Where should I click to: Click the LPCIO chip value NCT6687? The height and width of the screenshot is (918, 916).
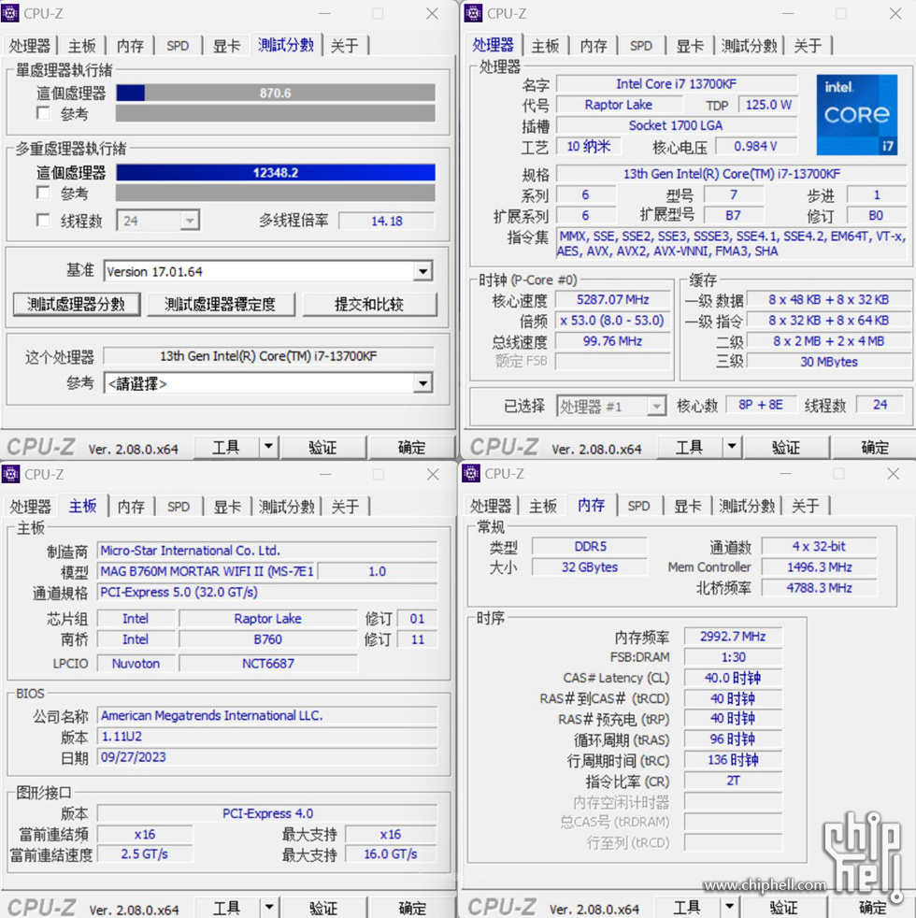[268, 664]
